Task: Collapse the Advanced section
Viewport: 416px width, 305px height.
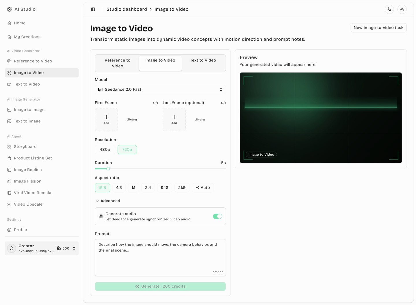Action: click(108, 201)
